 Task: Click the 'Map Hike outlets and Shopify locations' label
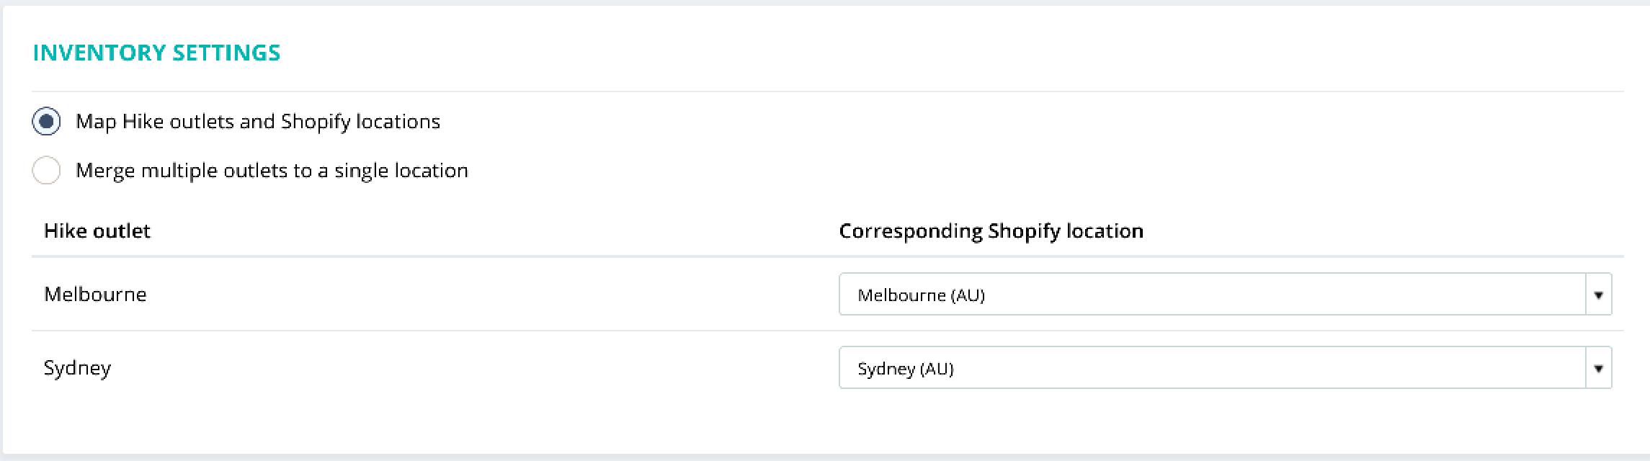click(257, 122)
